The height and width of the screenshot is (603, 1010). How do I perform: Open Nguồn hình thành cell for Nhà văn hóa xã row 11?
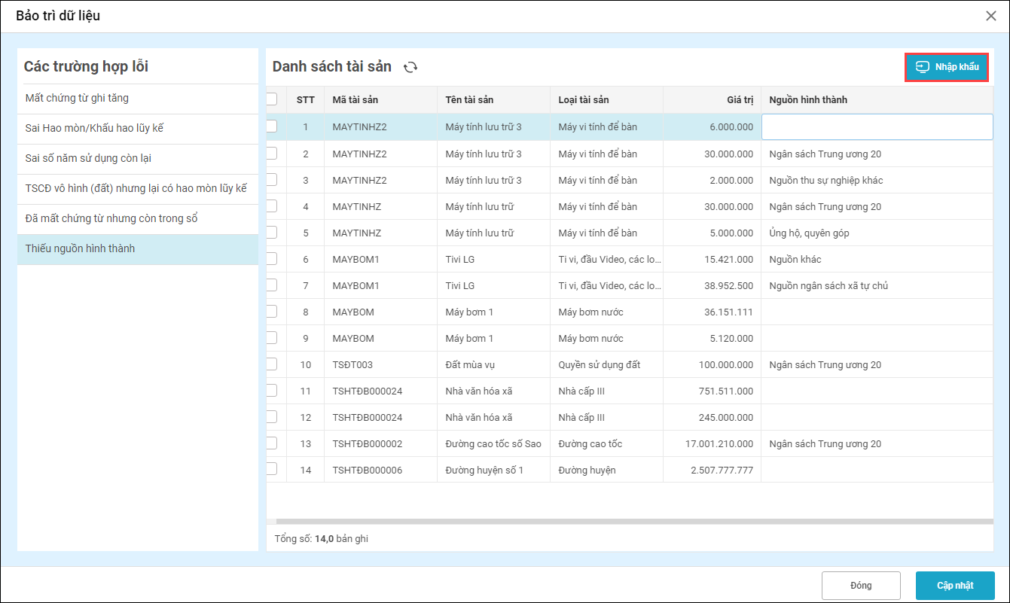877,391
